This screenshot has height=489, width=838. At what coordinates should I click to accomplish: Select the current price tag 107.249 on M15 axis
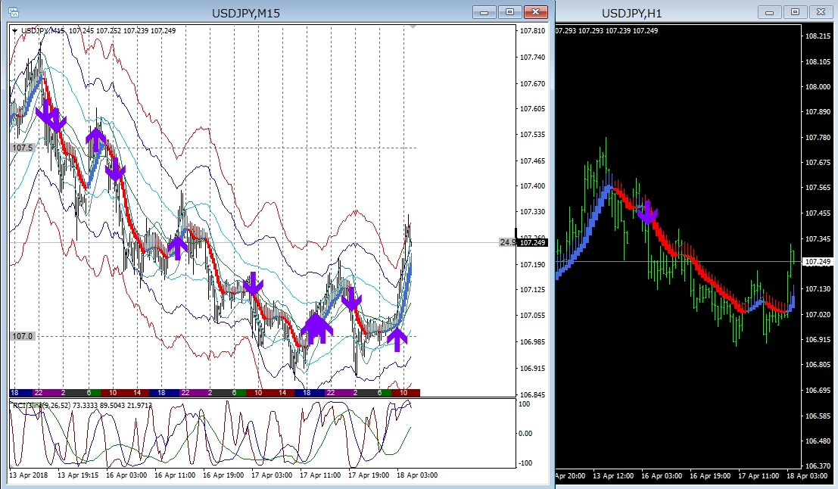[533, 243]
